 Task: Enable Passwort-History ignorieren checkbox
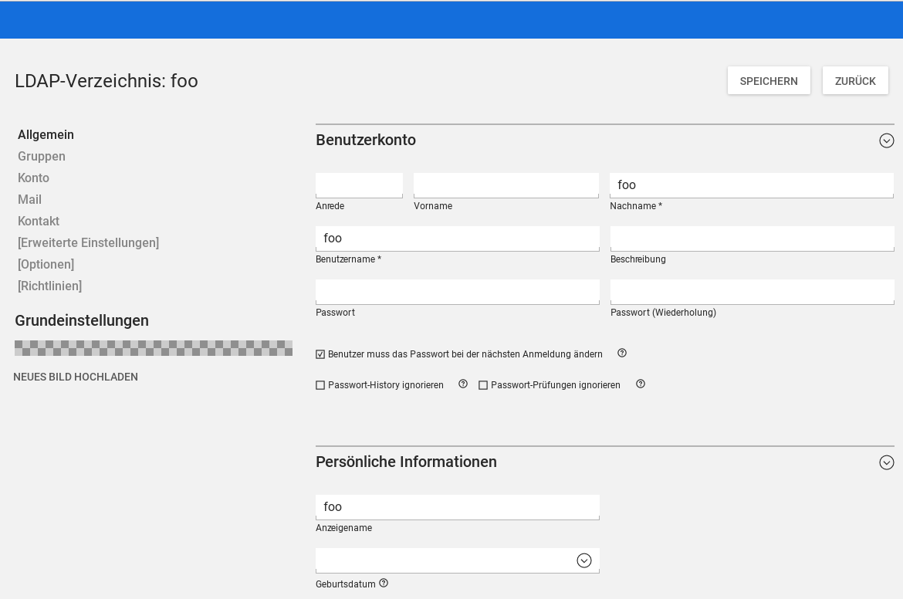click(320, 385)
